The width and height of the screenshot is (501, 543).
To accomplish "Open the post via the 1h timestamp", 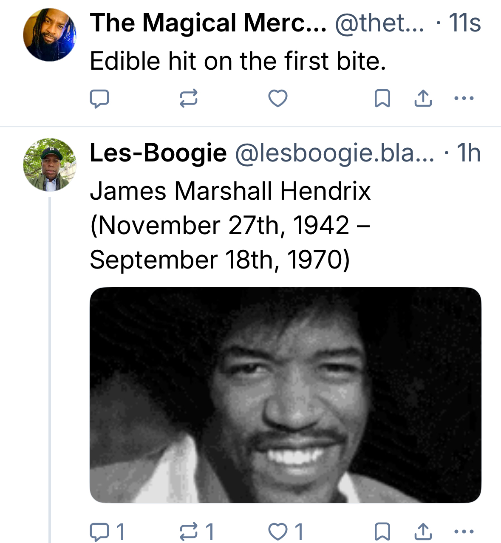I will pyautogui.click(x=468, y=153).
